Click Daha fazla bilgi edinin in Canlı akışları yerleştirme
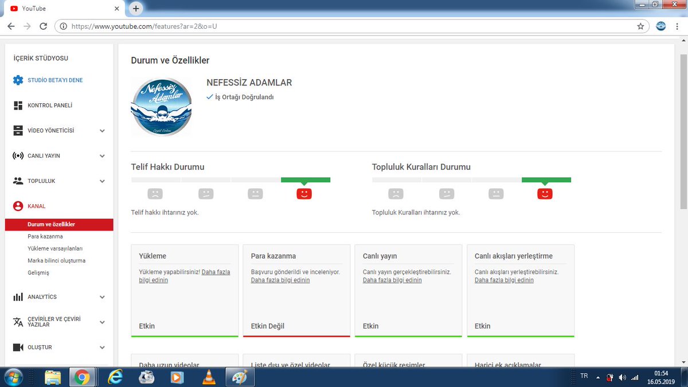 [504, 280]
